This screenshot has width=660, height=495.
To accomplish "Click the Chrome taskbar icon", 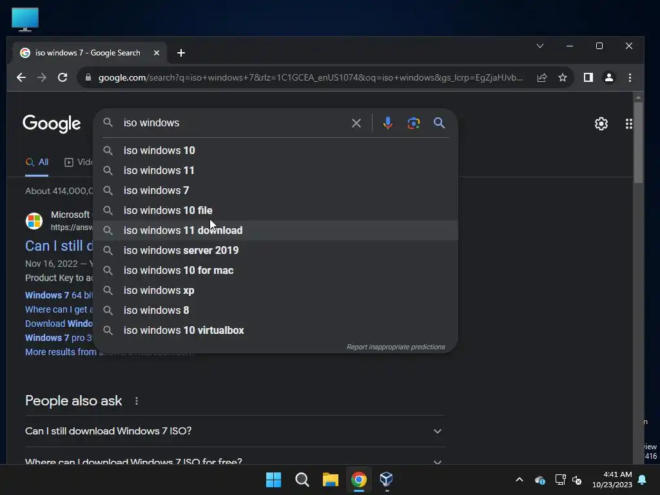I will point(358,480).
